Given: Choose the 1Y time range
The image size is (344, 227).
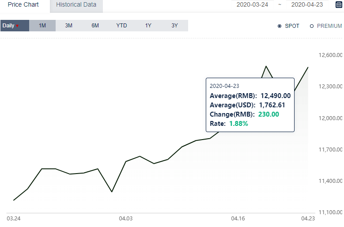Looking at the screenshot, I should click(x=148, y=26).
